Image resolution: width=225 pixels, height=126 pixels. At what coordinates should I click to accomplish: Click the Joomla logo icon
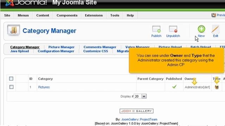[x=9, y=3]
